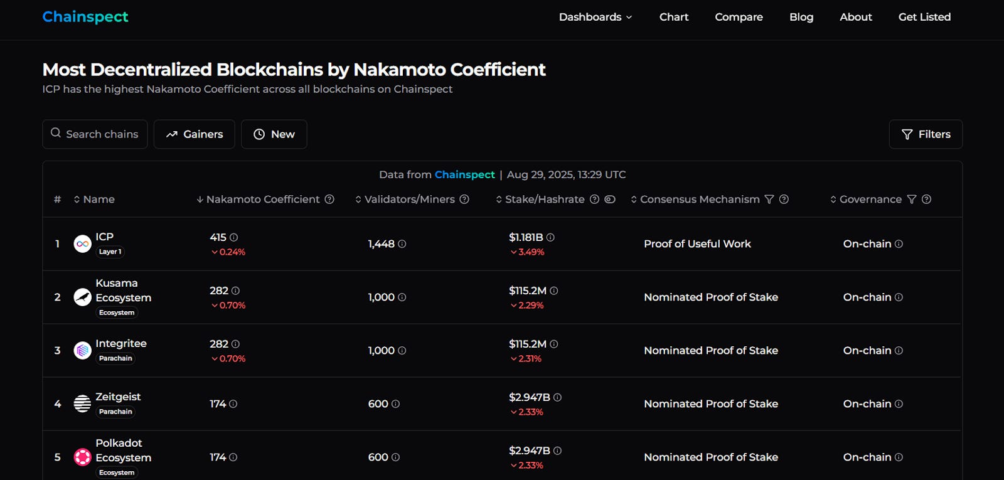
Task: Click the Governance column filter funnel icon
Action: pos(912,200)
